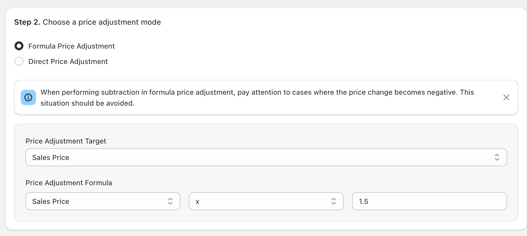The image size is (527, 236).
Task: Click the Formula Price Adjustment label text
Action: coord(71,46)
